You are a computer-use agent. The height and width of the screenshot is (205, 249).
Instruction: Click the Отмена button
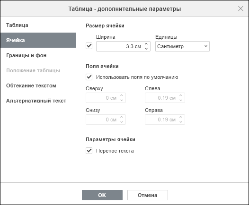point(148,195)
